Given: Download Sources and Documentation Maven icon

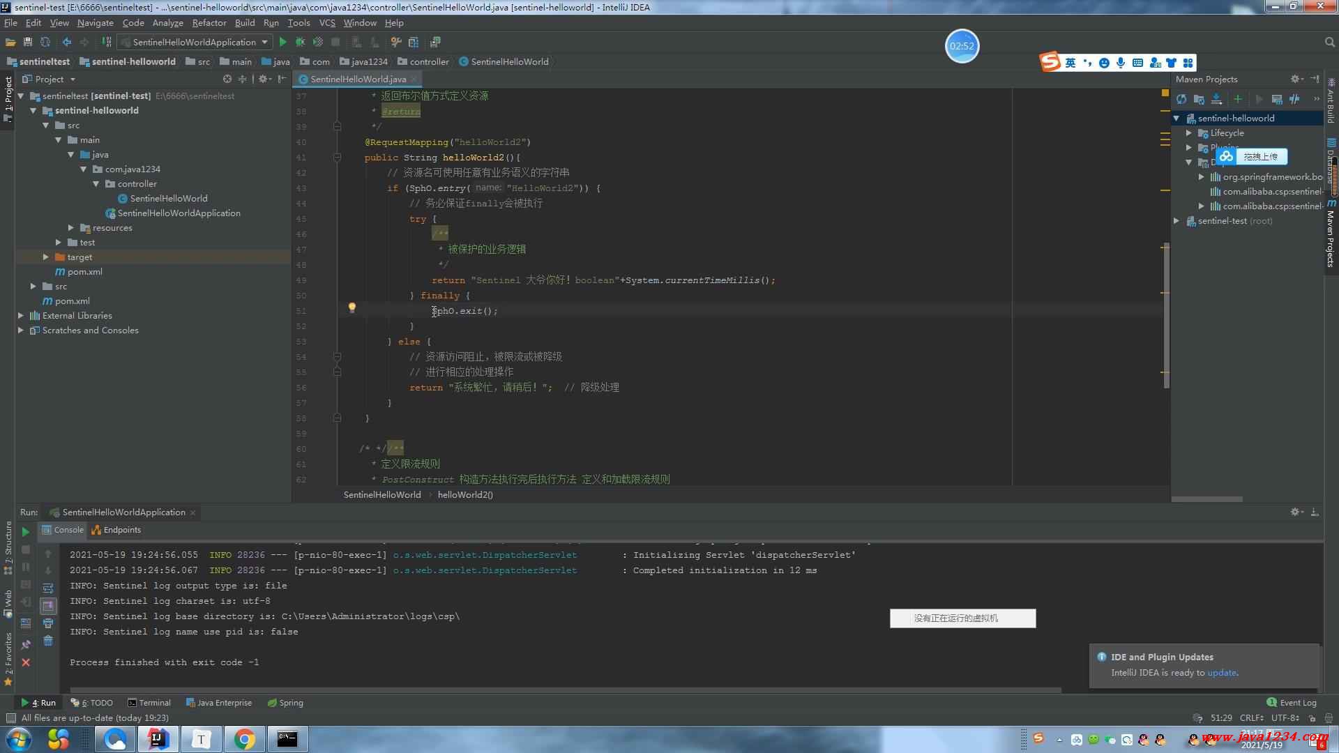Looking at the screenshot, I should [1217, 99].
